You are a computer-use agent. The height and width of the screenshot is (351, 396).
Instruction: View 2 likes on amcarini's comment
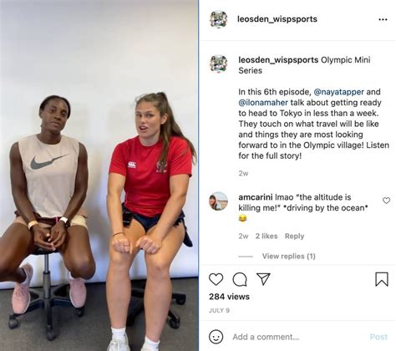[267, 236]
